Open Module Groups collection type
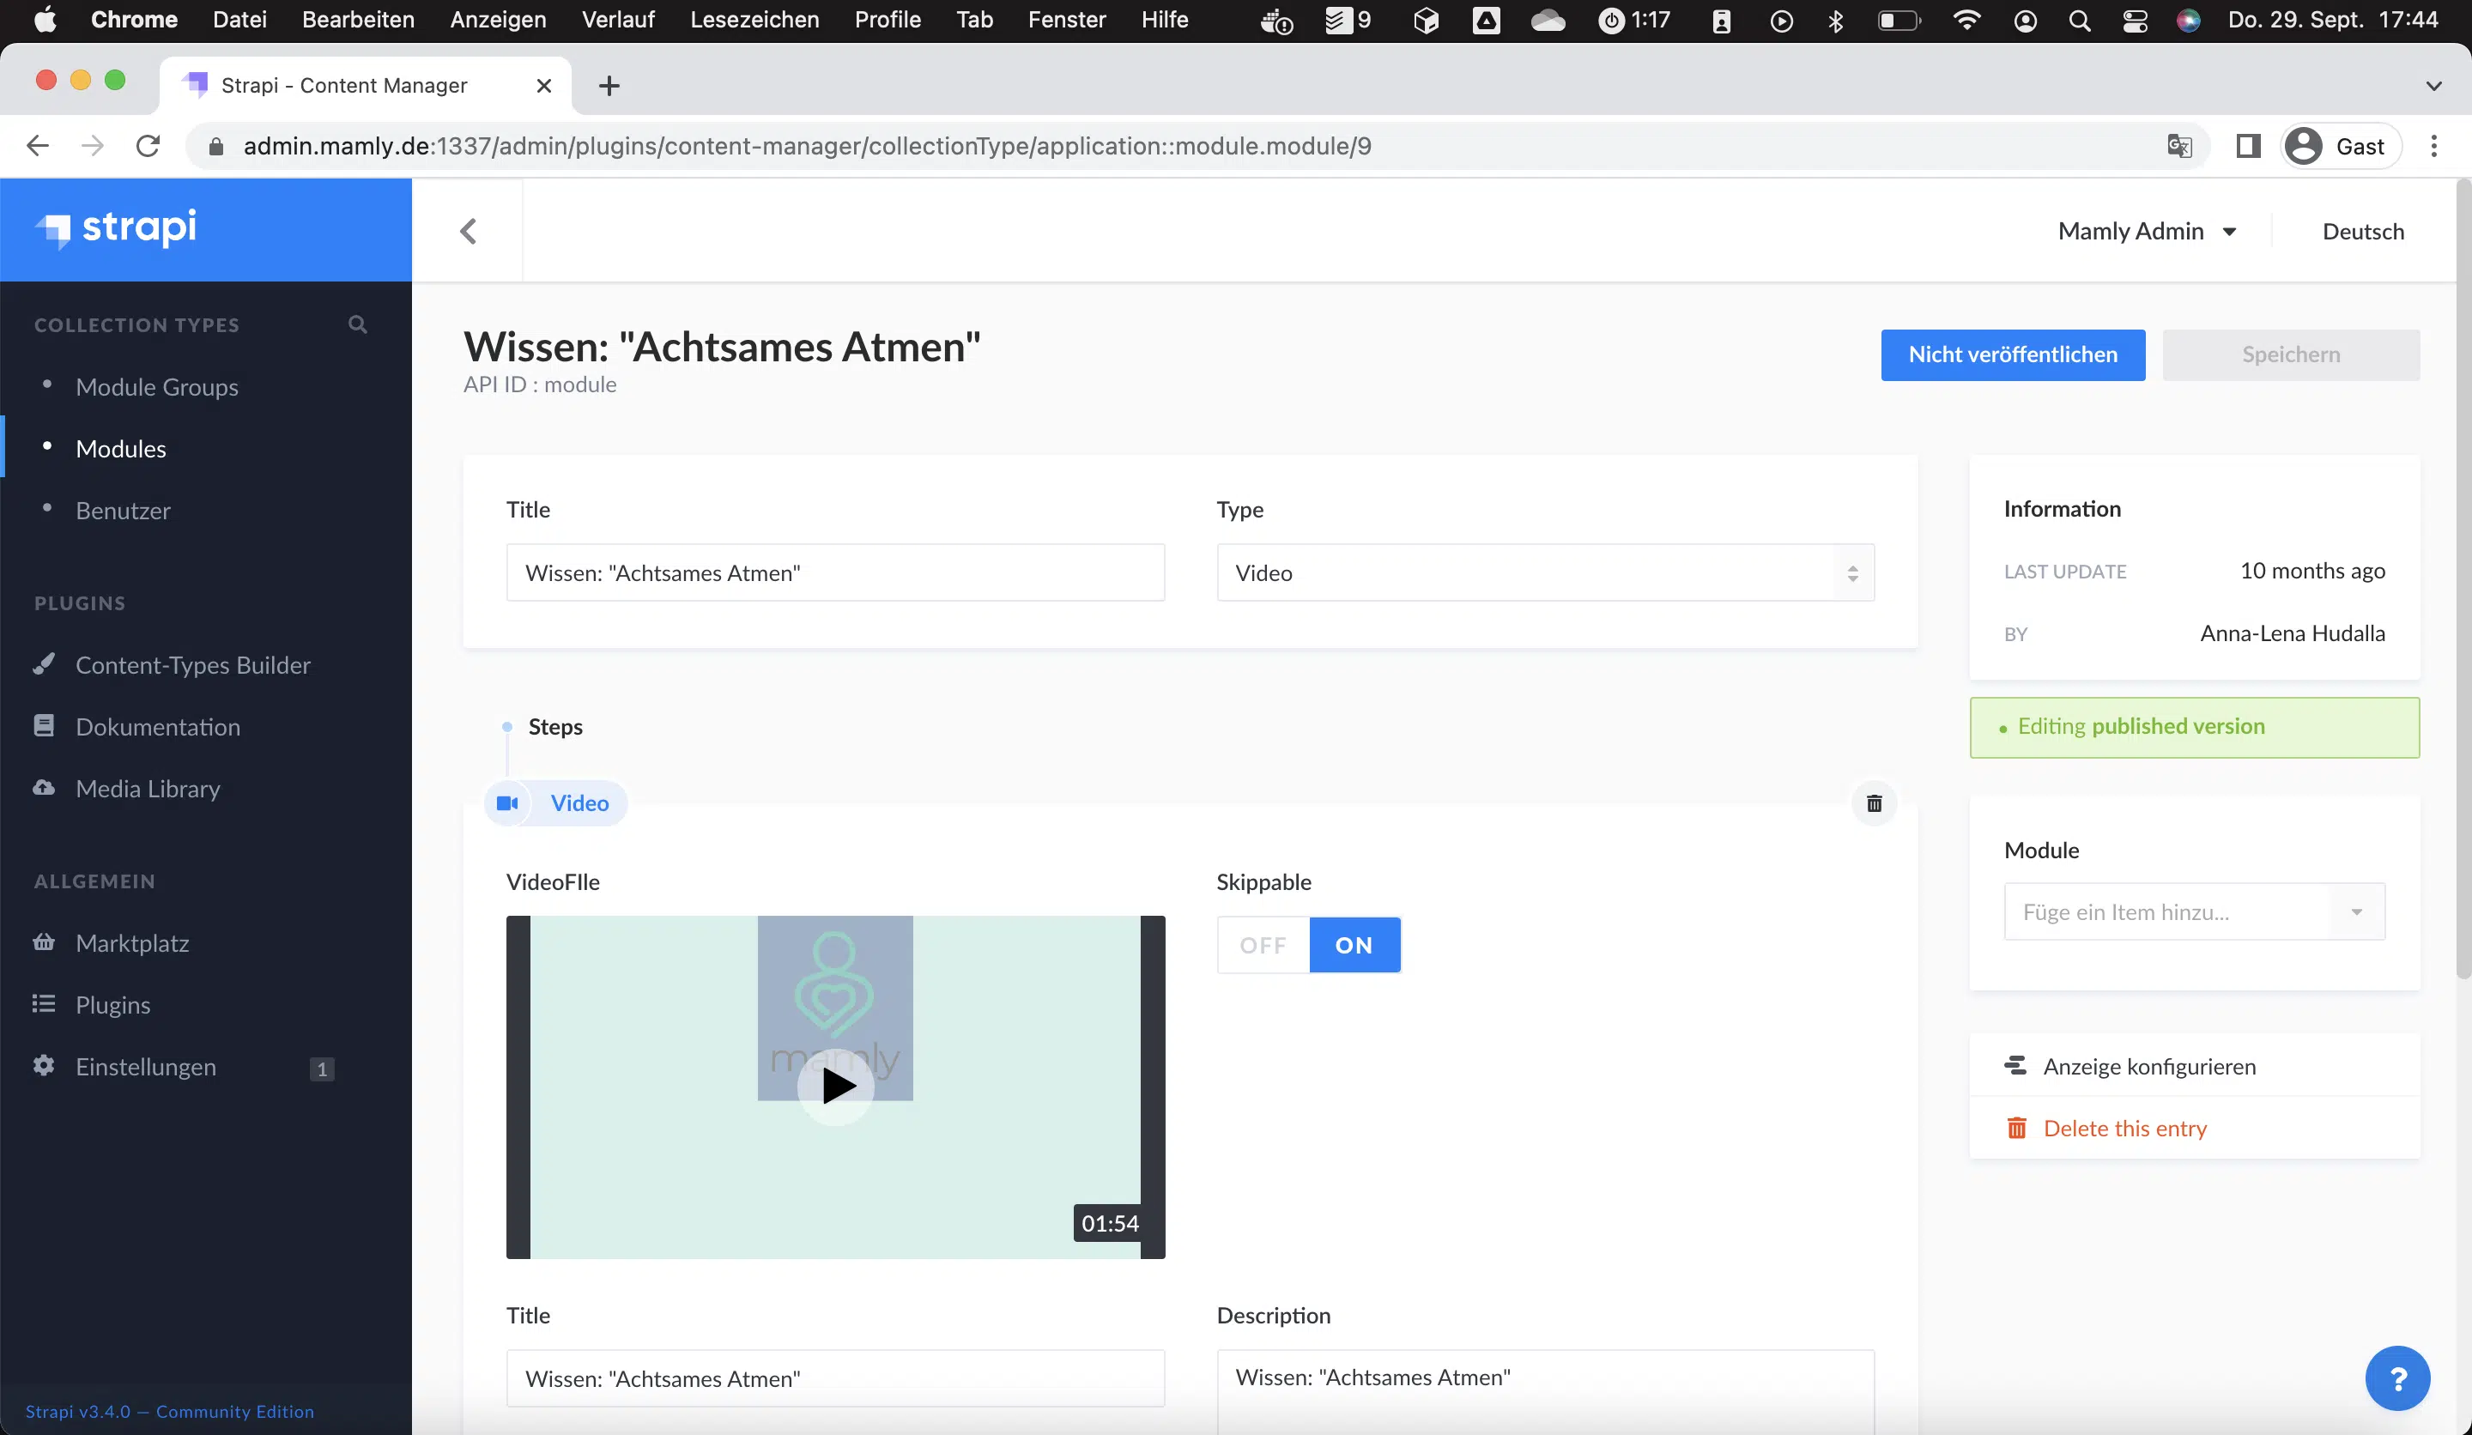2472x1435 pixels. [157, 386]
